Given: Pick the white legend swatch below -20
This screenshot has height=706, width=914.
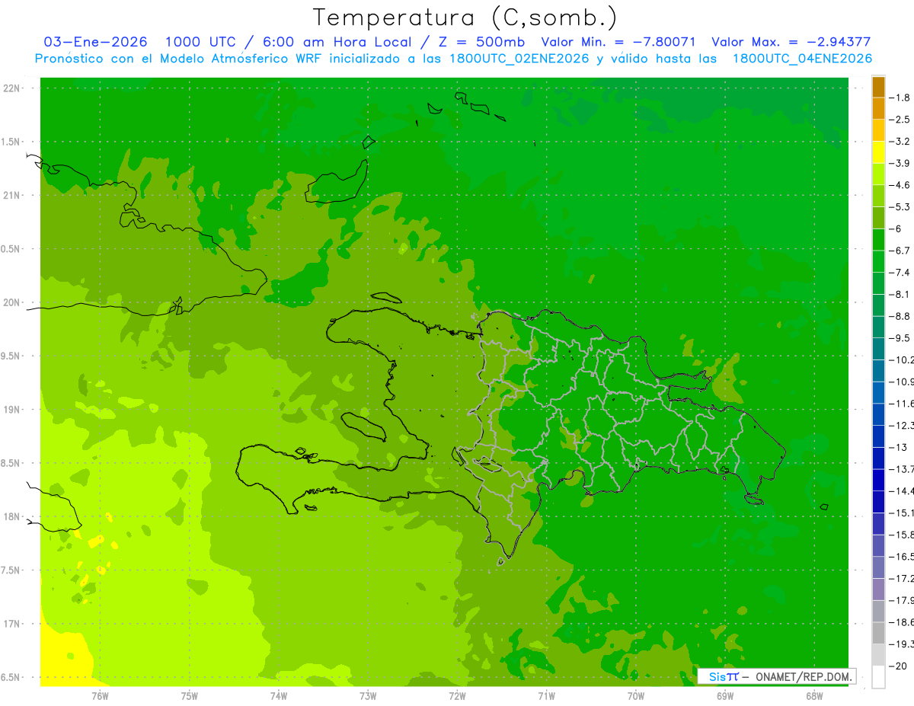Looking at the screenshot, I should pyautogui.click(x=878, y=676).
